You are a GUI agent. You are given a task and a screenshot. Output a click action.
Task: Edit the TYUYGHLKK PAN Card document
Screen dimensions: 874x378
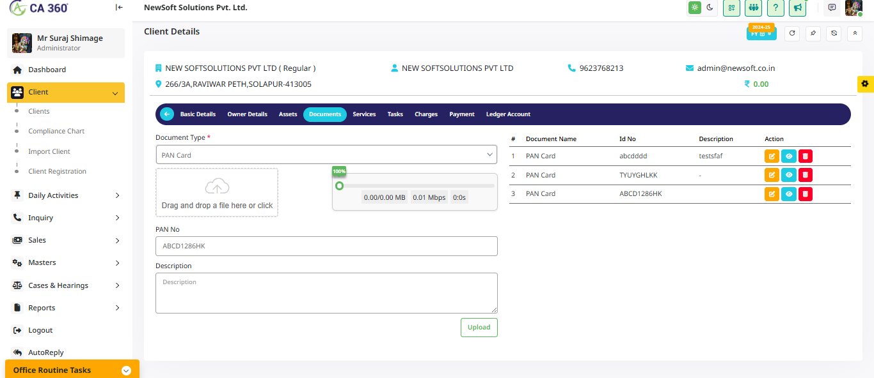(772, 175)
